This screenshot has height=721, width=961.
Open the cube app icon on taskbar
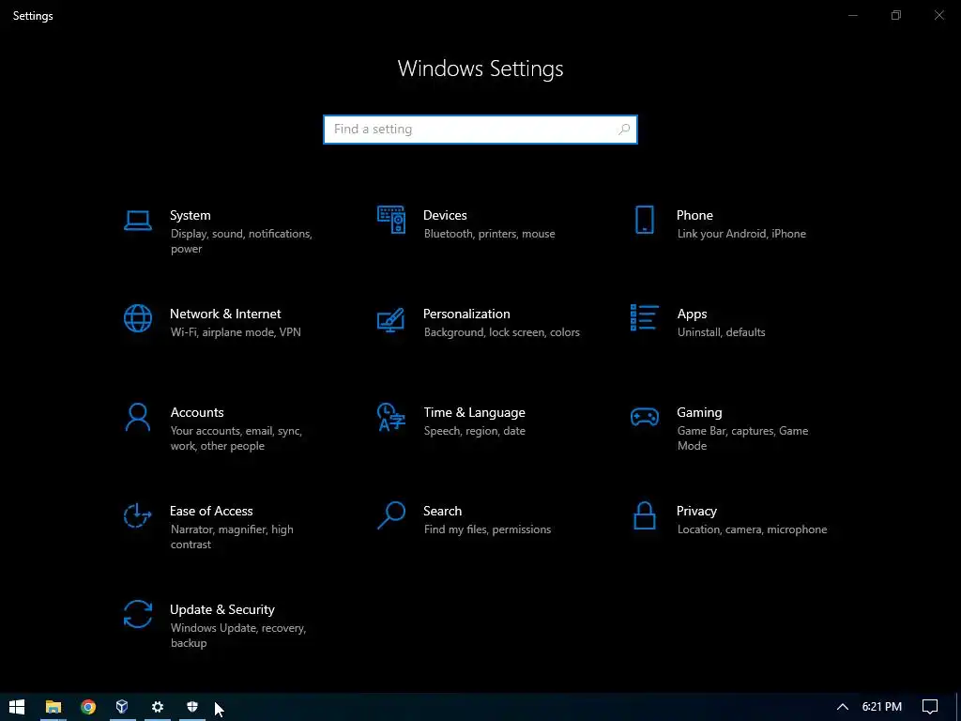[122, 707]
